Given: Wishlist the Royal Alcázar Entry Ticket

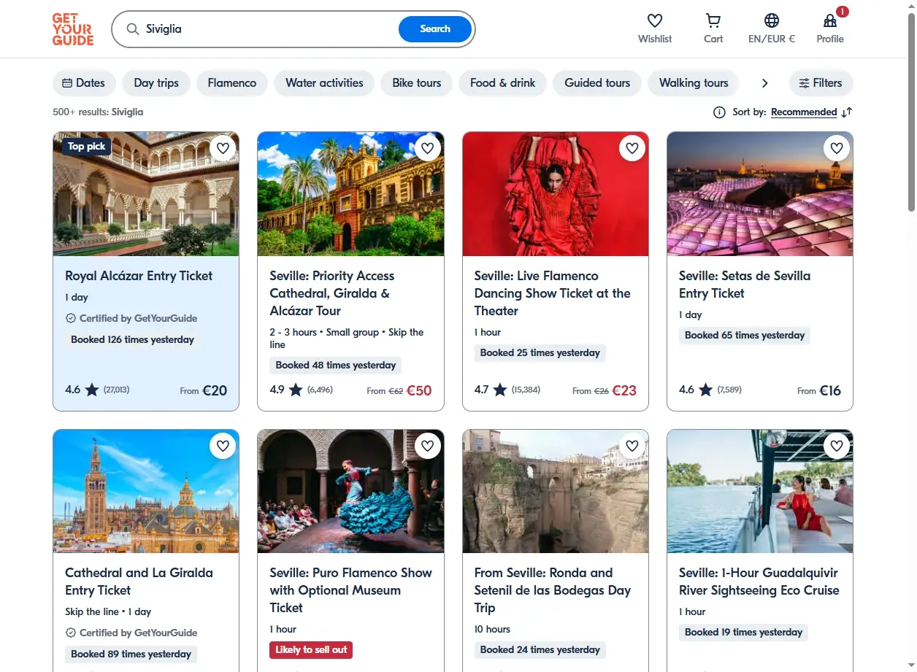Looking at the screenshot, I should pos(223,148).
